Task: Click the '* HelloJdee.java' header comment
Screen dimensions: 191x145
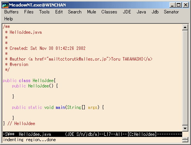Action: [x=23, y=32]
